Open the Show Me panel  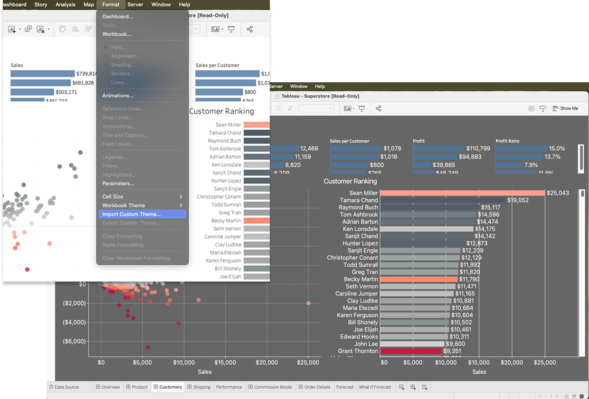565,108
